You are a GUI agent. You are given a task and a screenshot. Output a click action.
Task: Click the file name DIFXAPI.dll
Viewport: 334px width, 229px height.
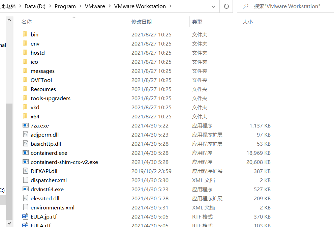pyautogui.click(x=44, y=171)
